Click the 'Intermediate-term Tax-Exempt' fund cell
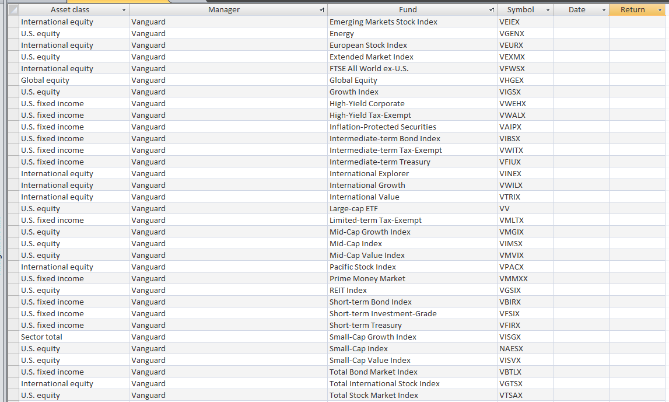The image size is (669, 402). pos(412,150)
